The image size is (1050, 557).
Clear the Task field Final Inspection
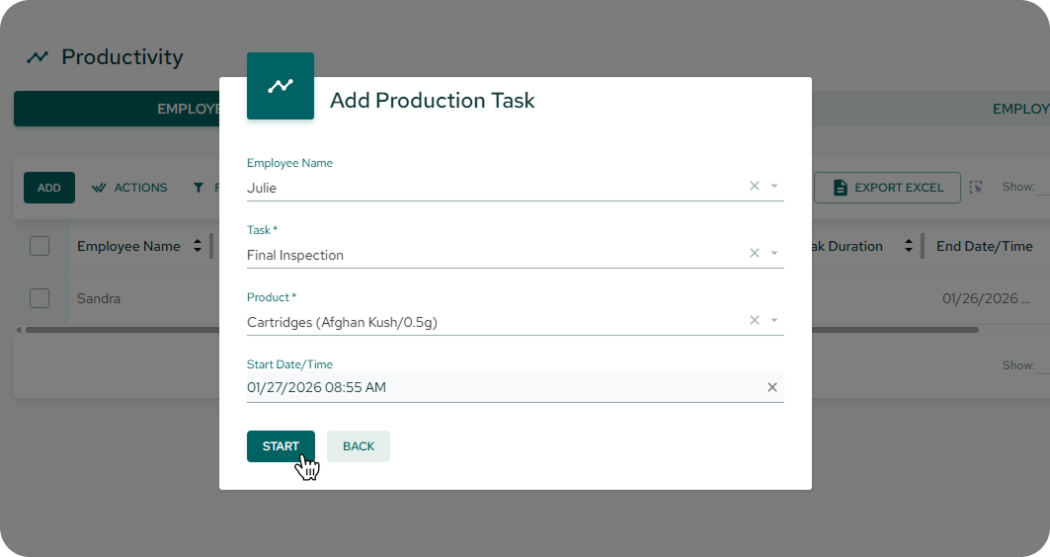click(x=754, y=253)
